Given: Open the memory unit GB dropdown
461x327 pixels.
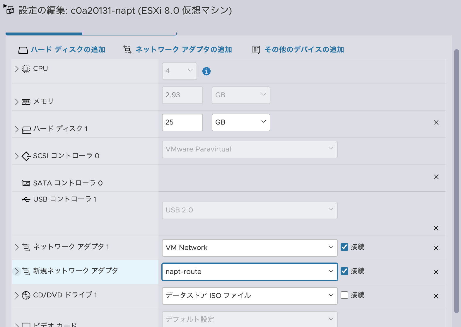Looking at the screenshot, I should pyautogui.click(x=241, y=95).
